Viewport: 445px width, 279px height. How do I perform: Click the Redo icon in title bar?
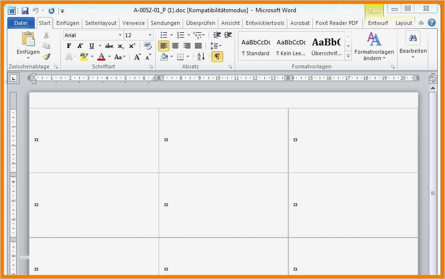coord(51,11)
